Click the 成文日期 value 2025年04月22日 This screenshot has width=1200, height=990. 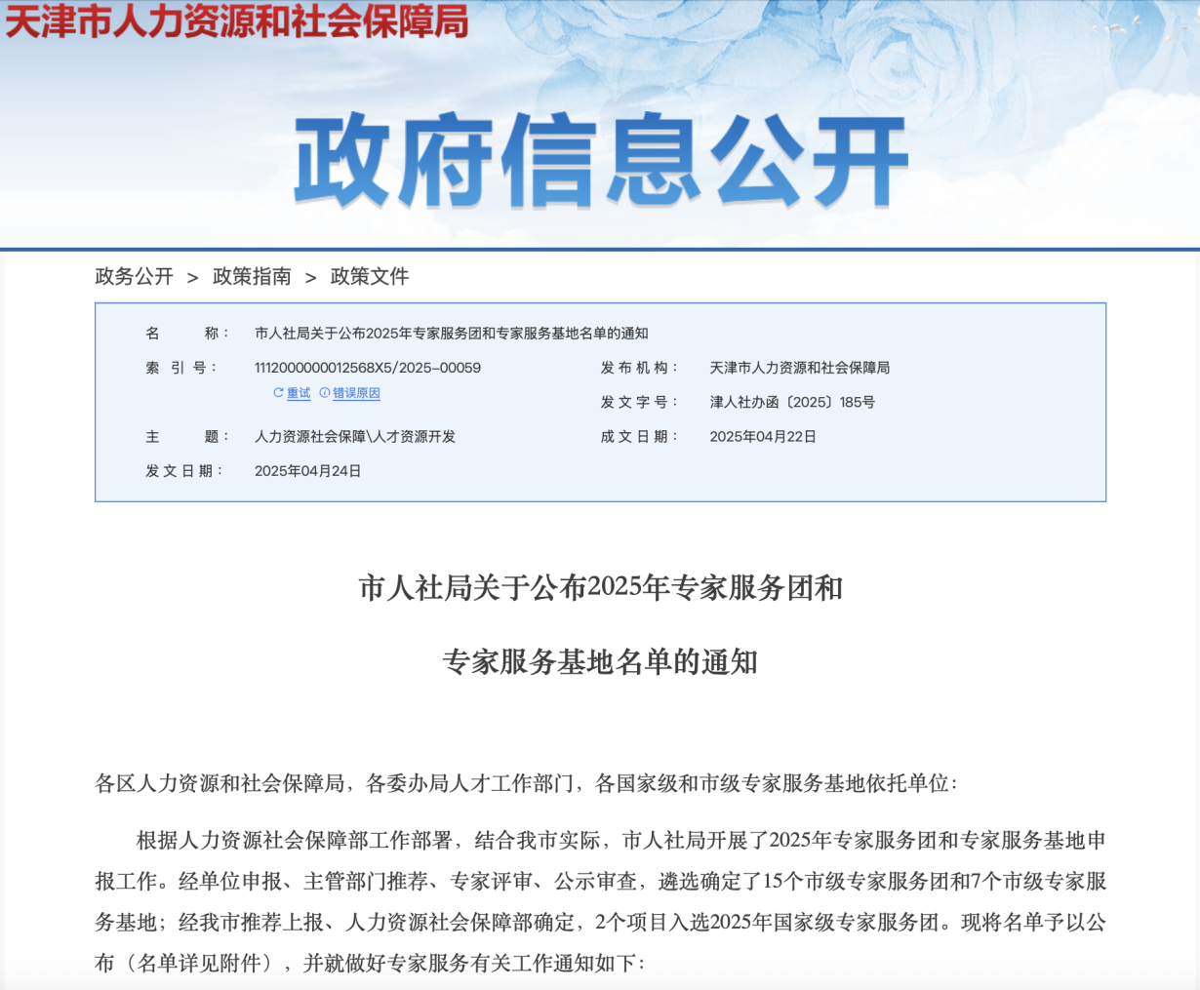click(763, 437)
